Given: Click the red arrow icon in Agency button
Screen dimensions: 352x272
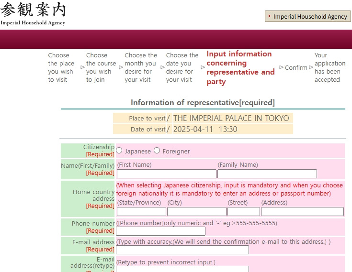Looking at the screenshot, I should pyautogui.click(x=269, y=16).
